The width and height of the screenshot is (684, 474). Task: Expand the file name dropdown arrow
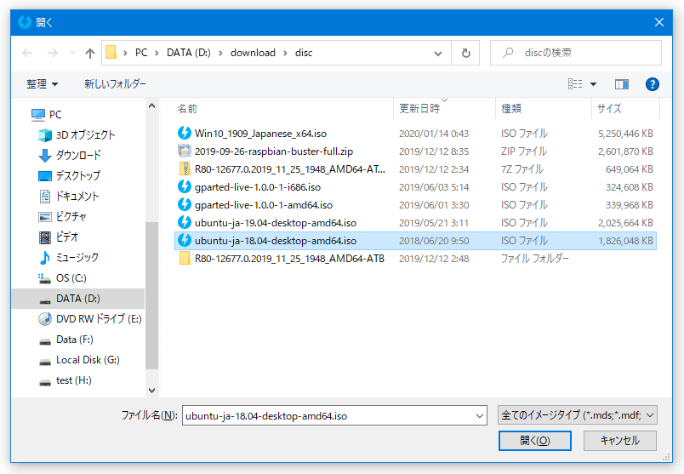(x=480, y=416)
